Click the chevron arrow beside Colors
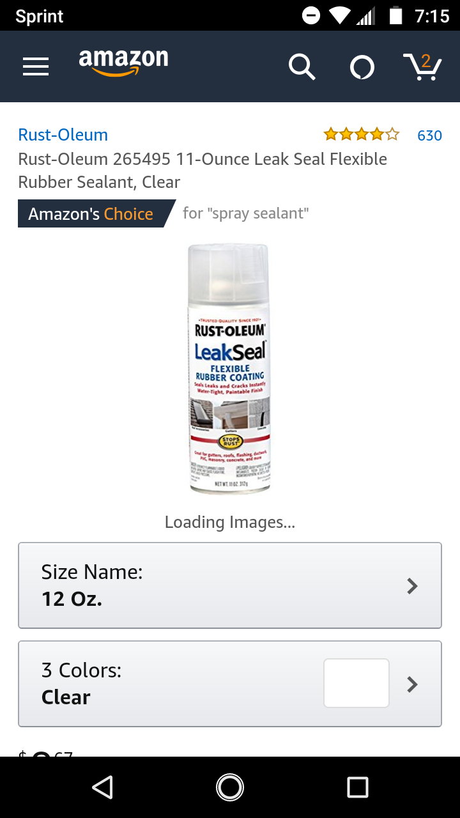Viewport: 460px width, 818px height. [x=413, y=684]
